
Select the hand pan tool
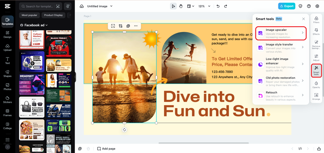(x=181, y=6)
